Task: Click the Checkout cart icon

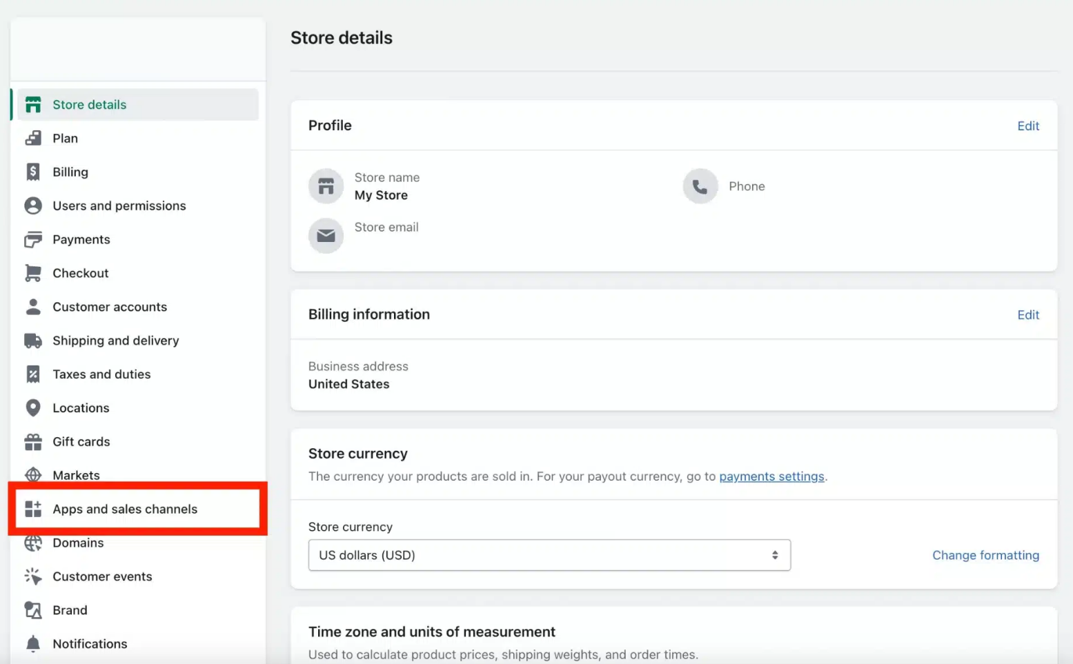Action: click(33, 273)
